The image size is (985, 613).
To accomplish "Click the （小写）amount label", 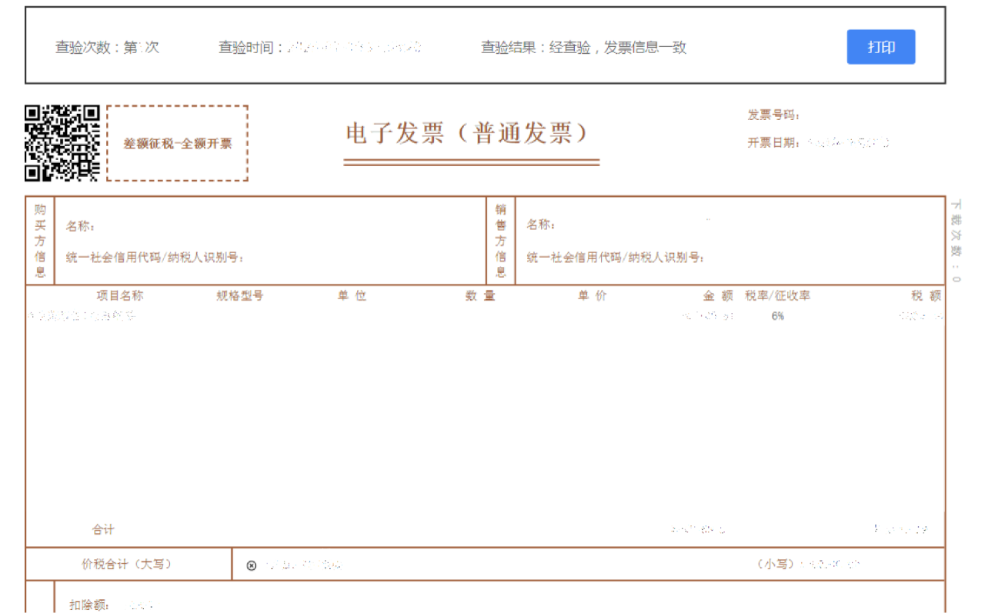I will [x=775, y=565].
